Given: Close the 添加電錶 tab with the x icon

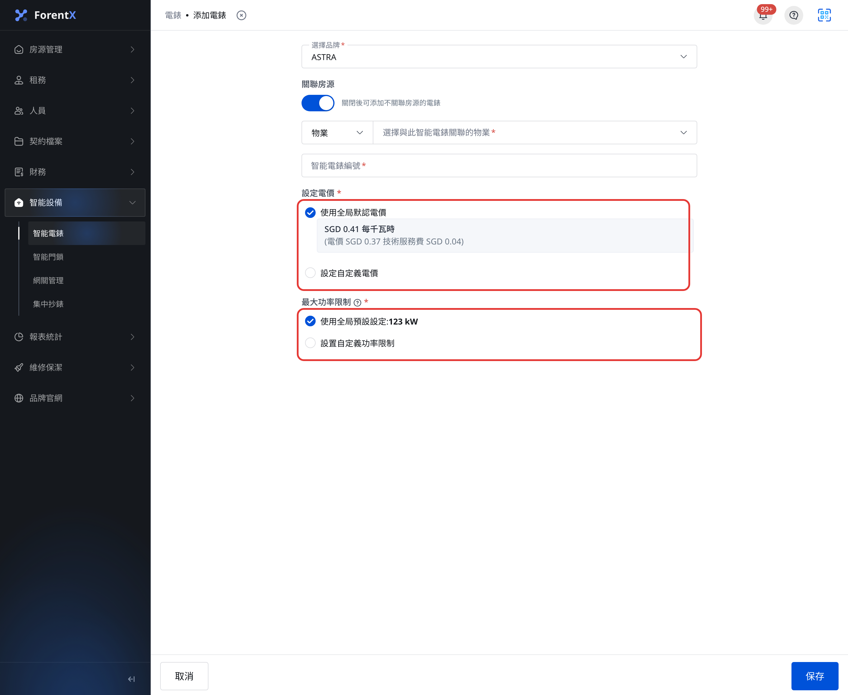Looking at the screenshot, I should [241, 15].
